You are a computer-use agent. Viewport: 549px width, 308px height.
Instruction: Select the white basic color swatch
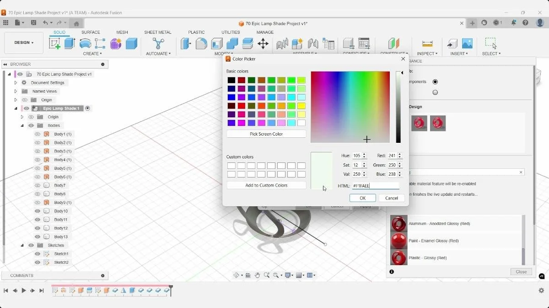(301, 123)
